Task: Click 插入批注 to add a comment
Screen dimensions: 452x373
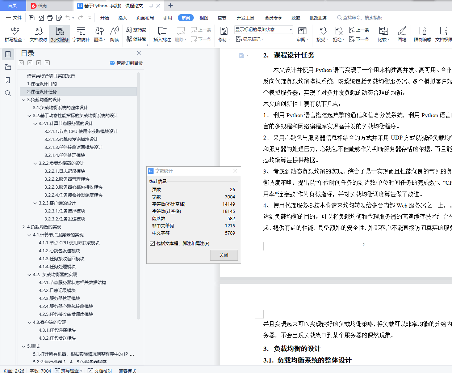Action: (x=162, y=34)
